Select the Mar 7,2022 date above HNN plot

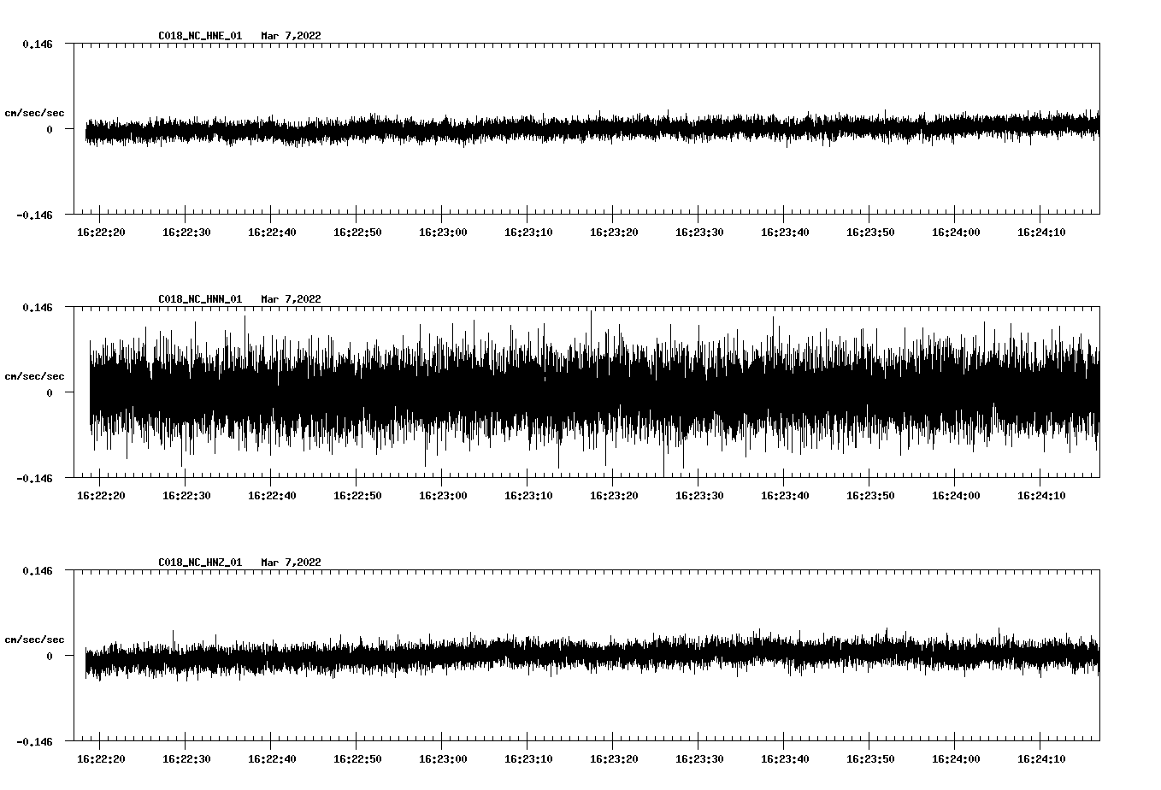tap(292, 299)
